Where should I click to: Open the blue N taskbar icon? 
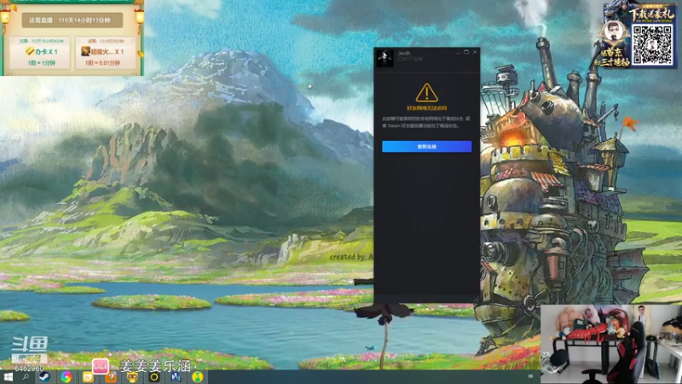(x=176, y=377)
